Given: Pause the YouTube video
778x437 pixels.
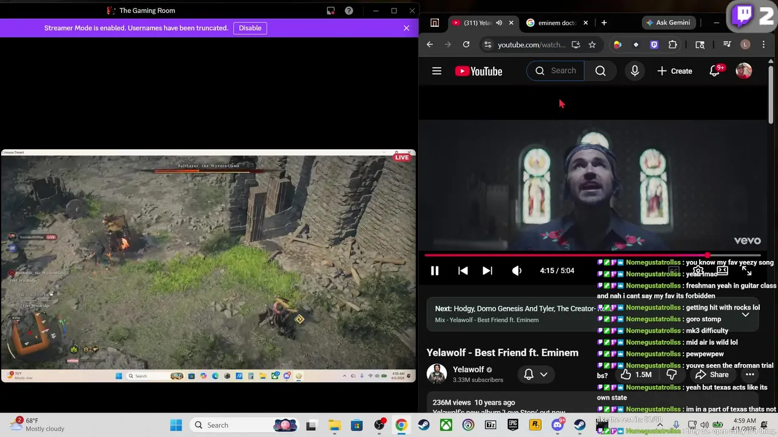Looking at the screenshot, I should click(435, 271).
